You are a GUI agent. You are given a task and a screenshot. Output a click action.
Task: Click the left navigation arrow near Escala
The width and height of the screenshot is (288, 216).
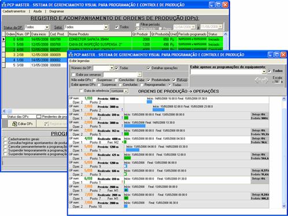(x=258, y=80)
